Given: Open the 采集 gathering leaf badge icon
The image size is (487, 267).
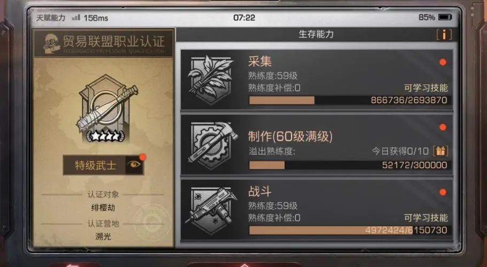Looking at the screenshot, I should (x=211, y=80).
